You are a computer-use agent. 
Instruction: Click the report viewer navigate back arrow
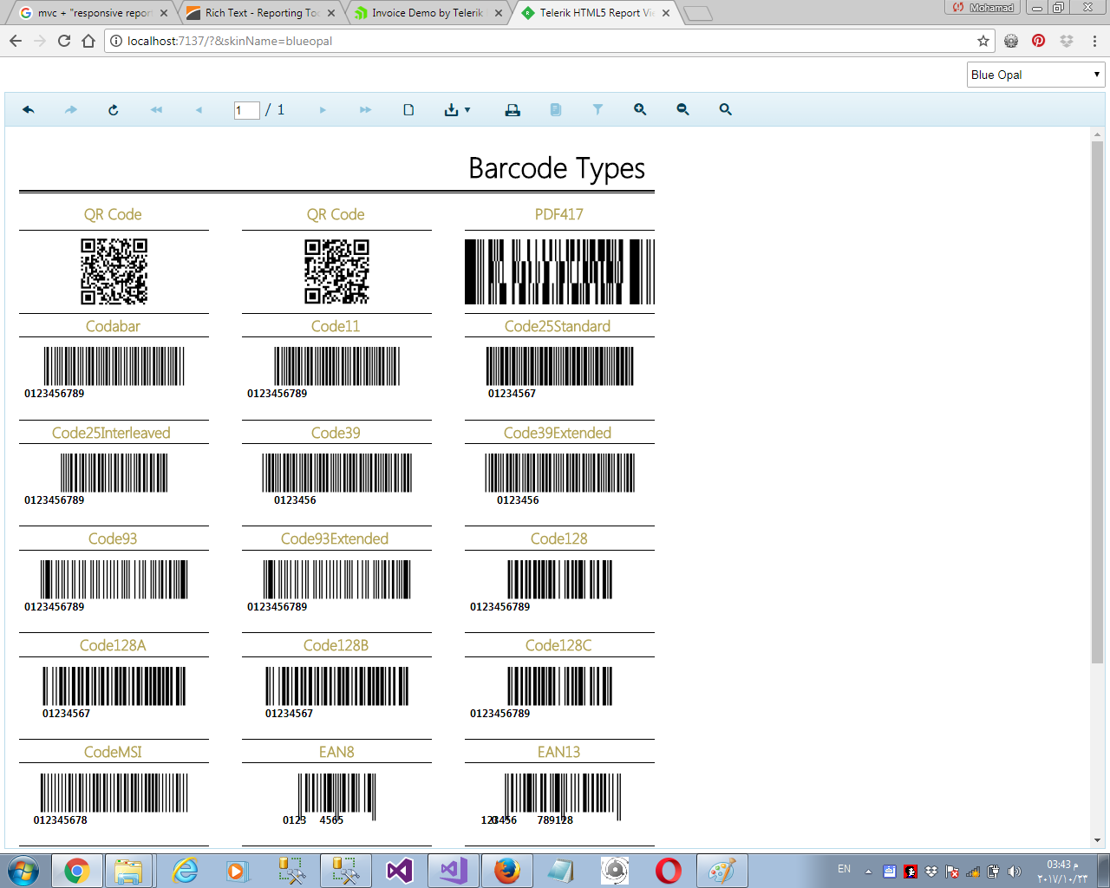(x=29, y=110)
